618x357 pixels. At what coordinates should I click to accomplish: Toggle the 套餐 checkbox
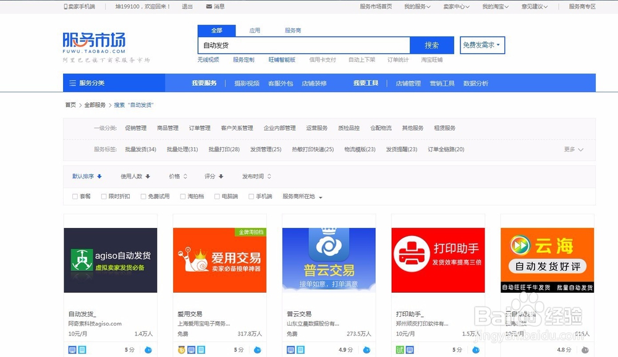click(75, 196)
